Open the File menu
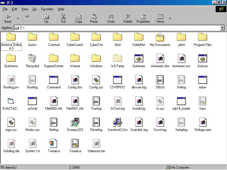Screen dimensions: 227x170 point(5,9)
